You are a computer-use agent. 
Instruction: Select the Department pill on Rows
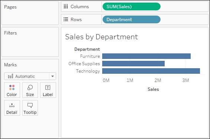[132, 20]
